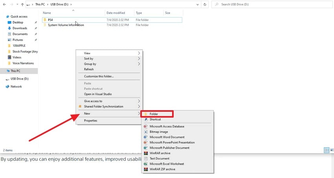Viewport: 334px width, 178px height.
Task: Open address bar history dropdown
Action: click(x=198, y=4)
